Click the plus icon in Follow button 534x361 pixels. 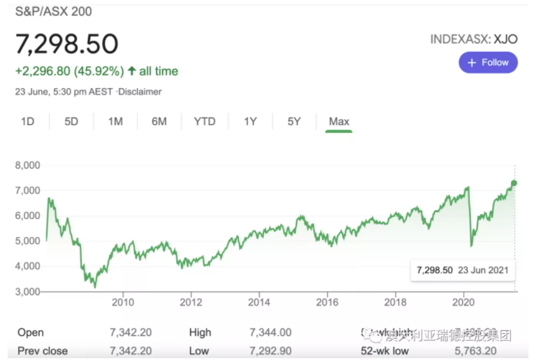click(x=472, y=62)
